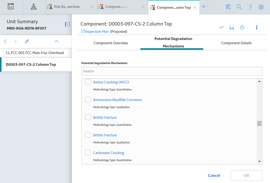This screenshot has height=183, width=270.
Task: Collapse the component list with up chevron
Action: (x=56, y=41)
